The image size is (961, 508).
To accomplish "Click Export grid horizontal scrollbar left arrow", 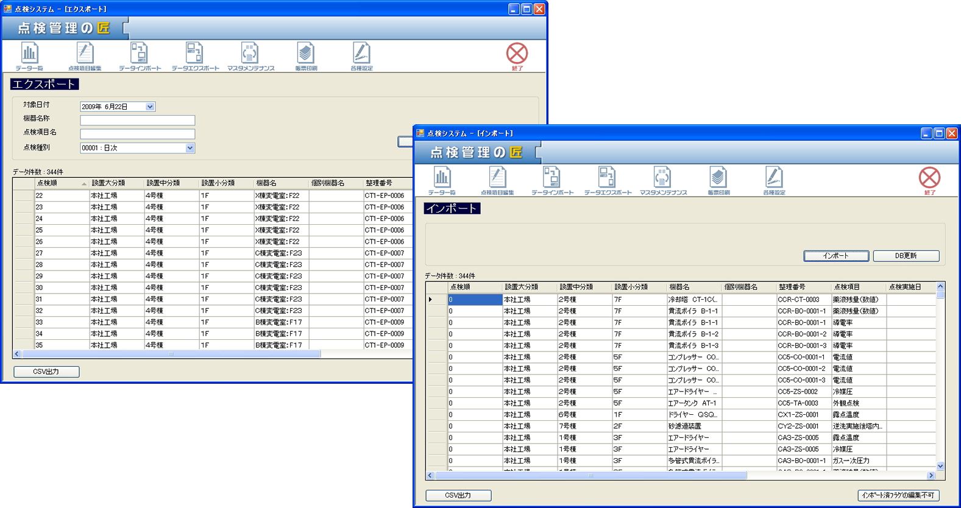I will coord(17,354).
